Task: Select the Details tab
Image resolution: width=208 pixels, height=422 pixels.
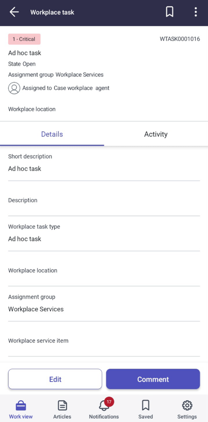Action: tap(52, 134)
